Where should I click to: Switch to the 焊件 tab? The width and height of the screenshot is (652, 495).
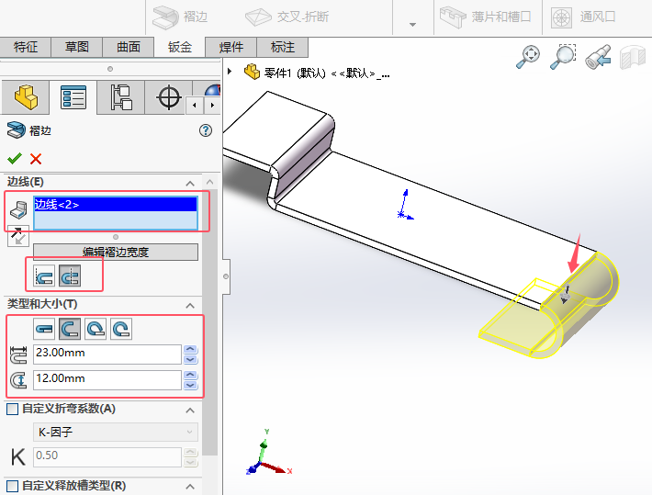231,47
